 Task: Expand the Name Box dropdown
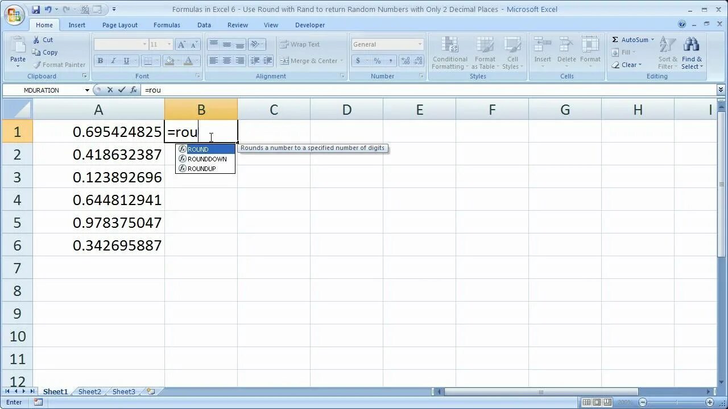(x=87, y=90)
